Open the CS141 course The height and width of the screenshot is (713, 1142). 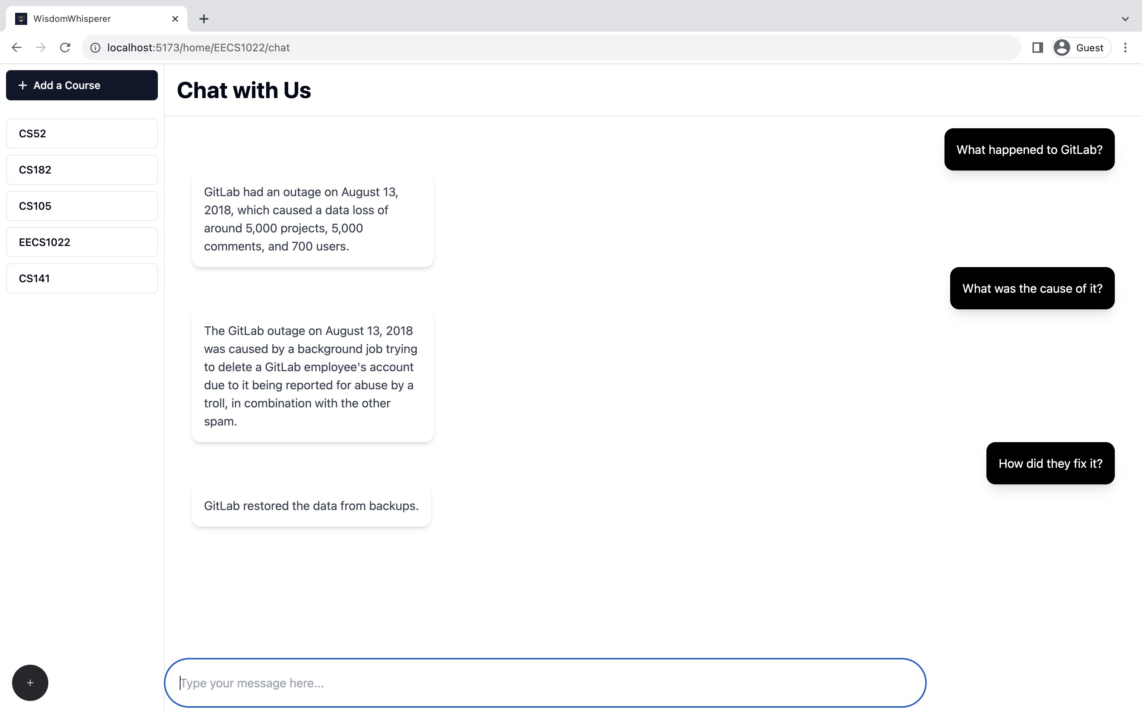pyautogui.click(x=82, y=278)
